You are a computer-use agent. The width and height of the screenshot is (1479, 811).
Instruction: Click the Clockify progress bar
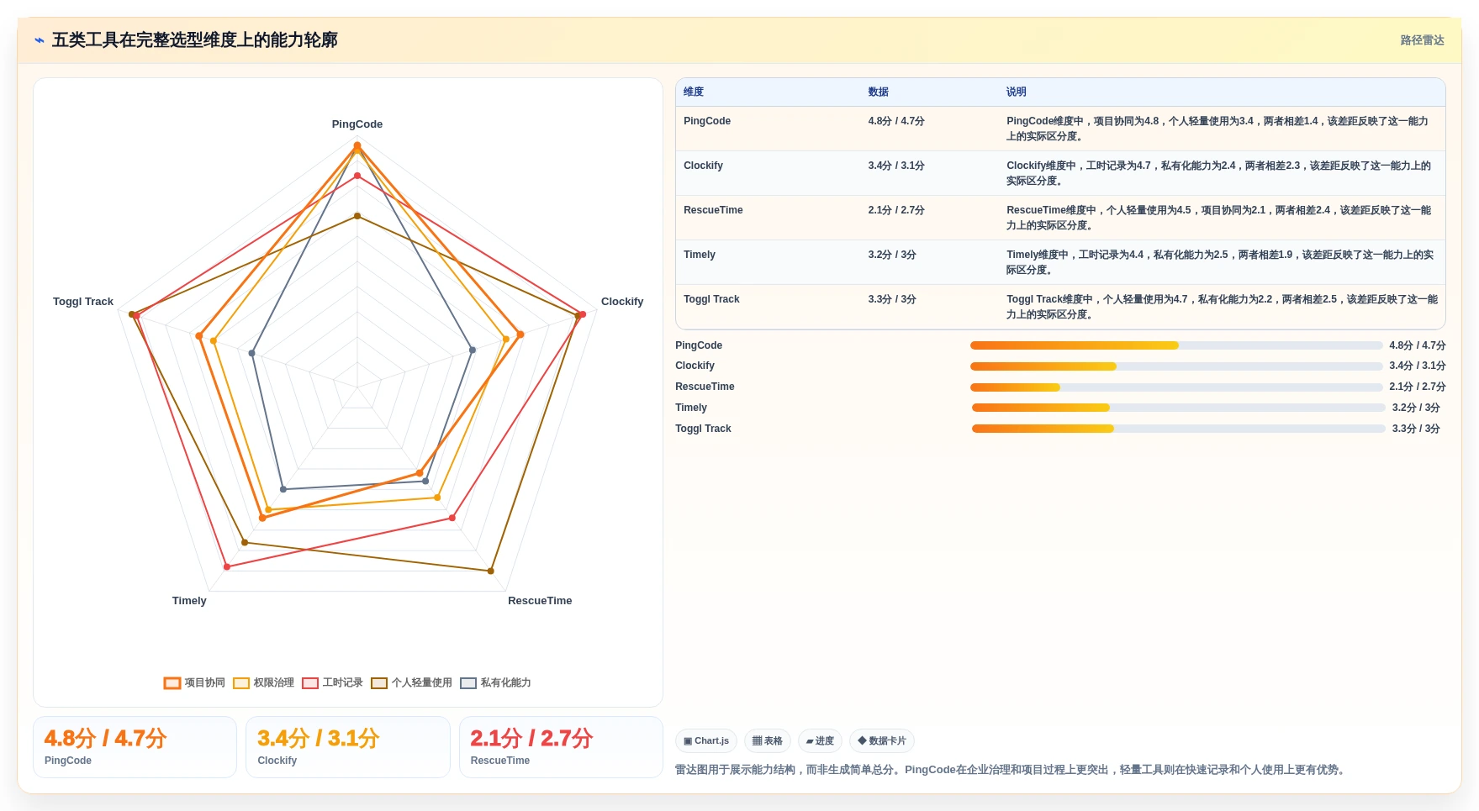click(x=1176, y=366)
